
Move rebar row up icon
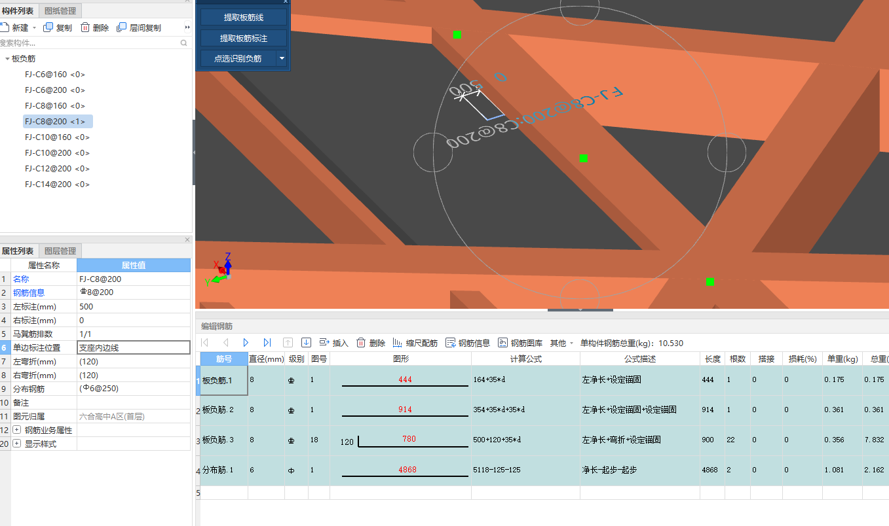[x=288, y=342]
